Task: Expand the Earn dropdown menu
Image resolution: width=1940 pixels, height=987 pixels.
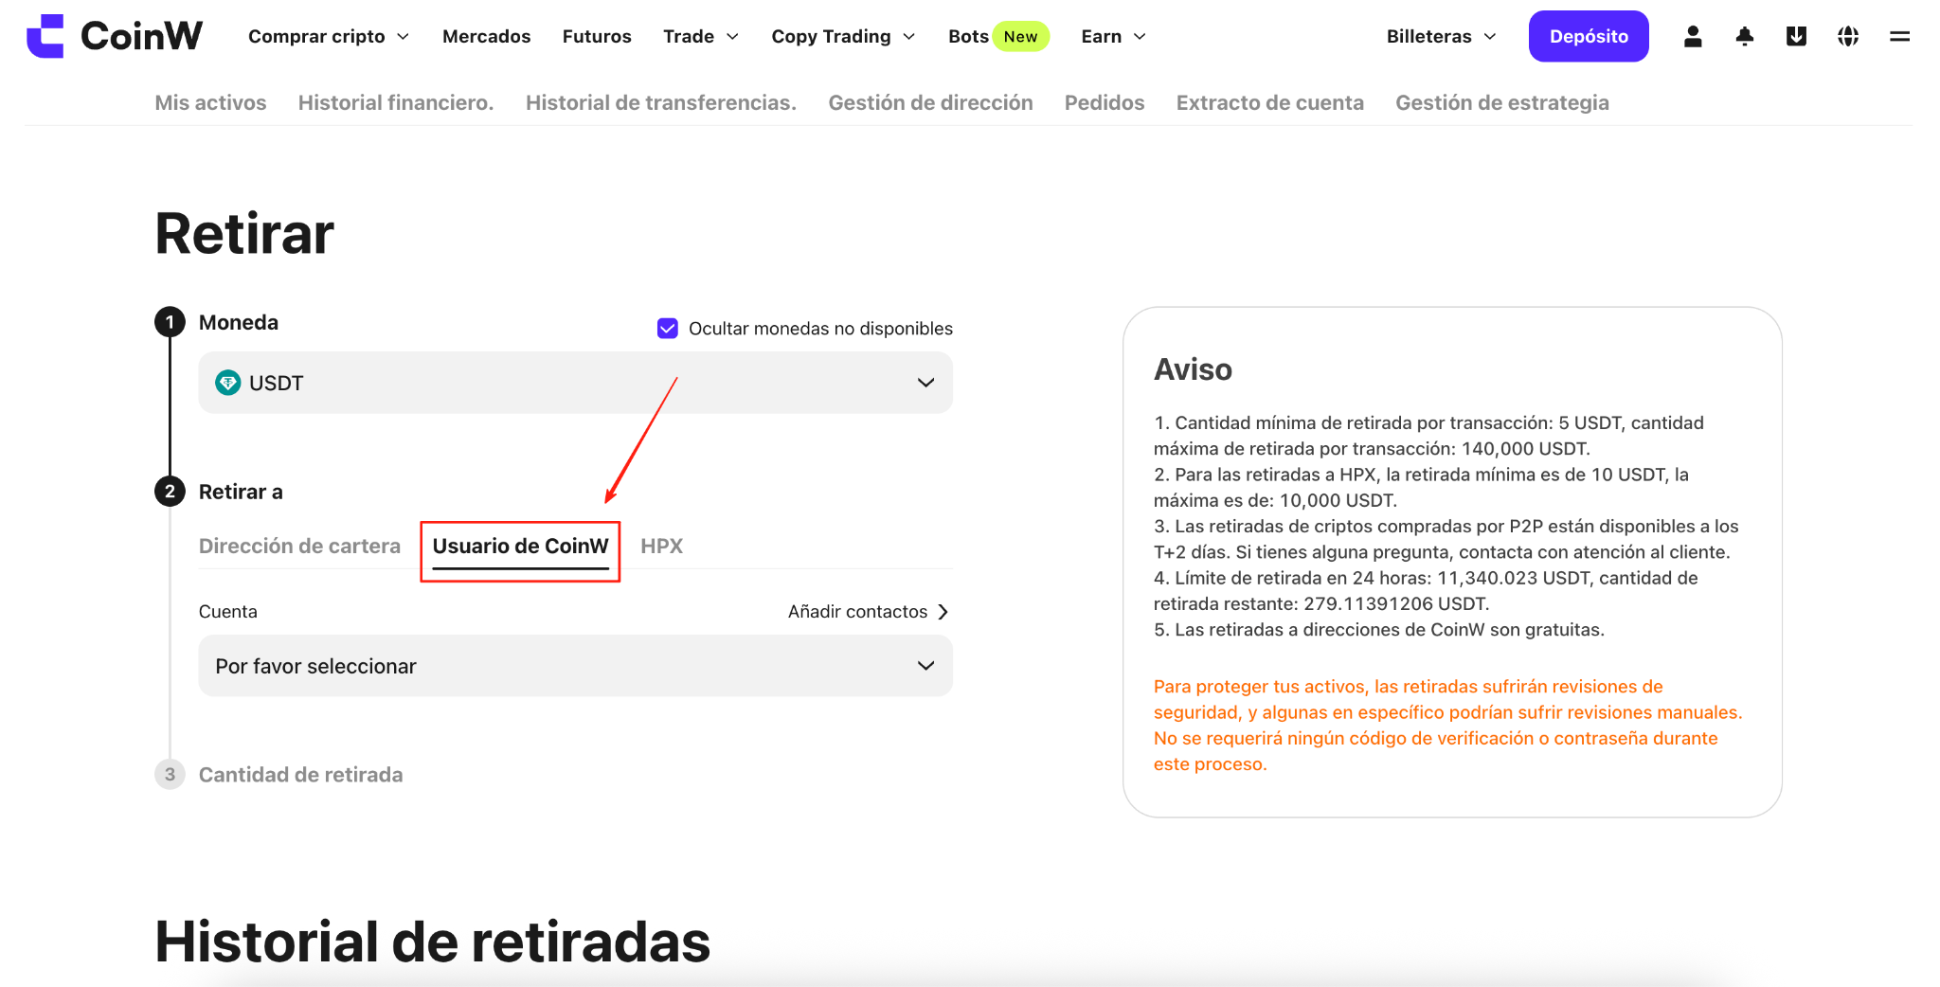Action: (x=1114, y=36)
